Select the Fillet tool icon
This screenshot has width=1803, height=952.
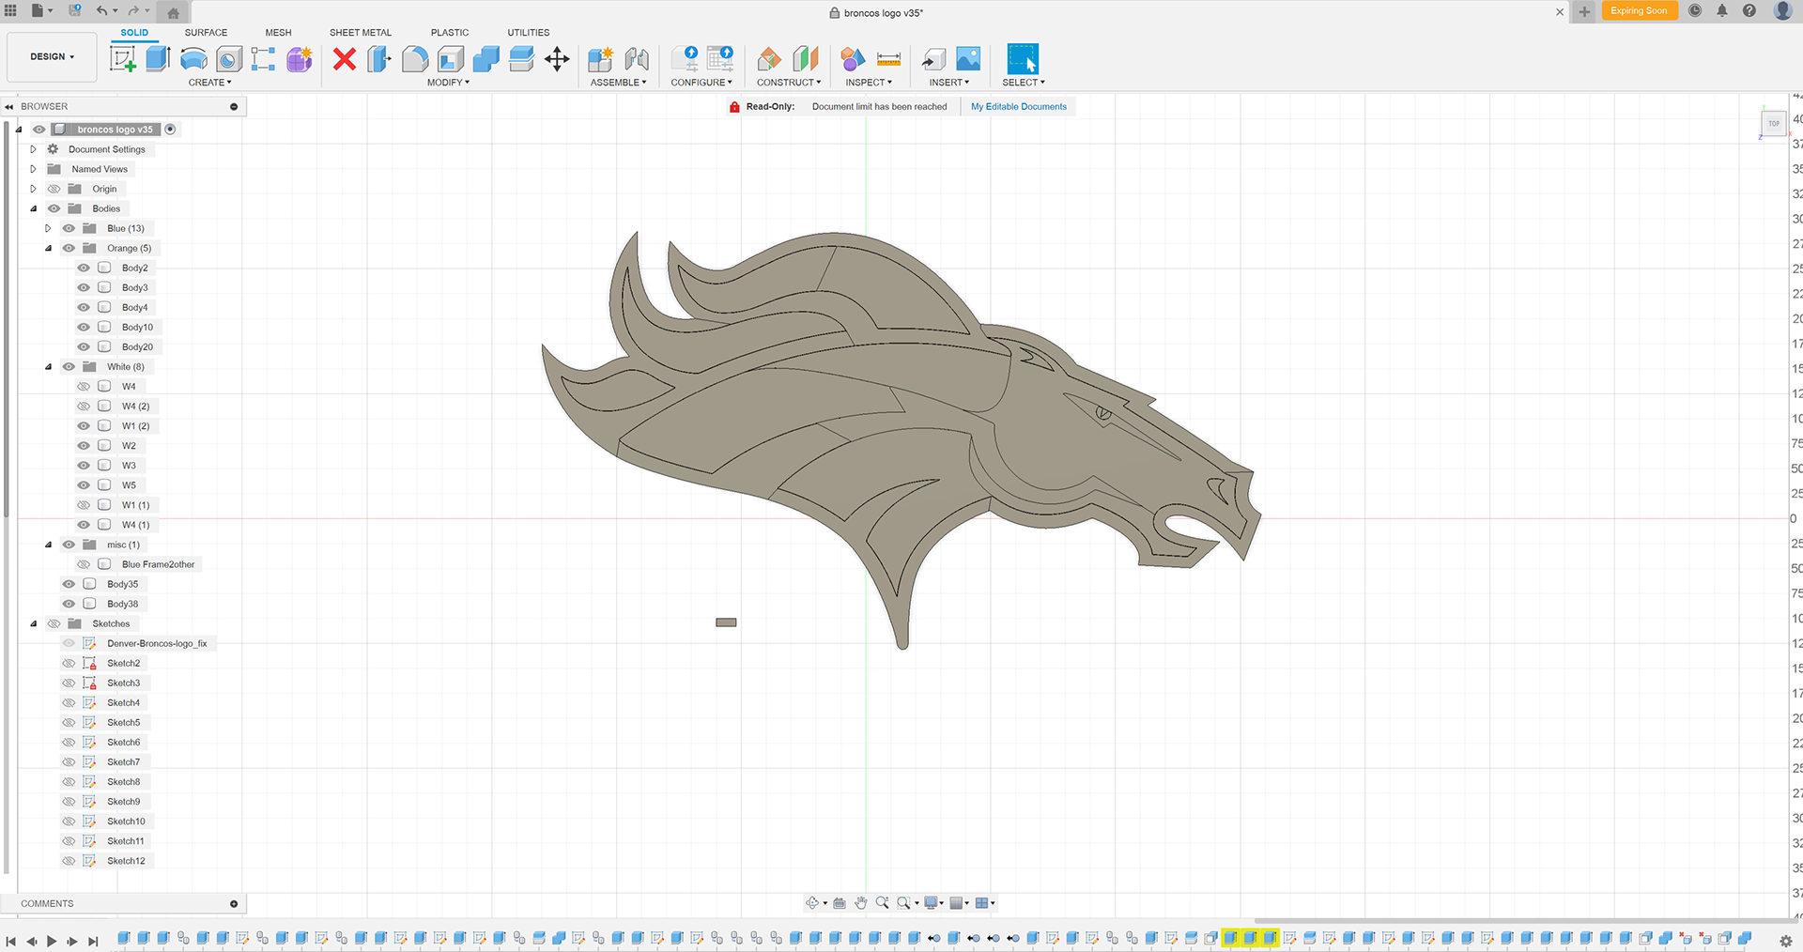(x=415, y=59)
